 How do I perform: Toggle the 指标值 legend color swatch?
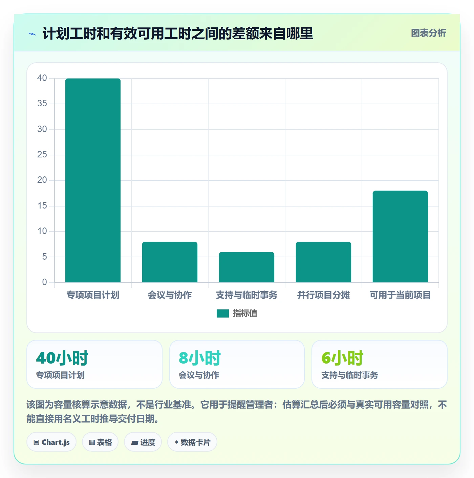pyautogui.click(x=222, y=313)
